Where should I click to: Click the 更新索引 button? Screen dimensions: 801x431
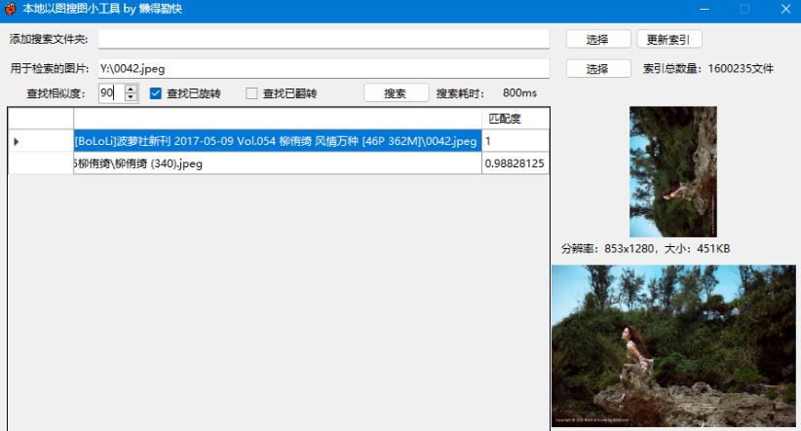click(669, 40)
